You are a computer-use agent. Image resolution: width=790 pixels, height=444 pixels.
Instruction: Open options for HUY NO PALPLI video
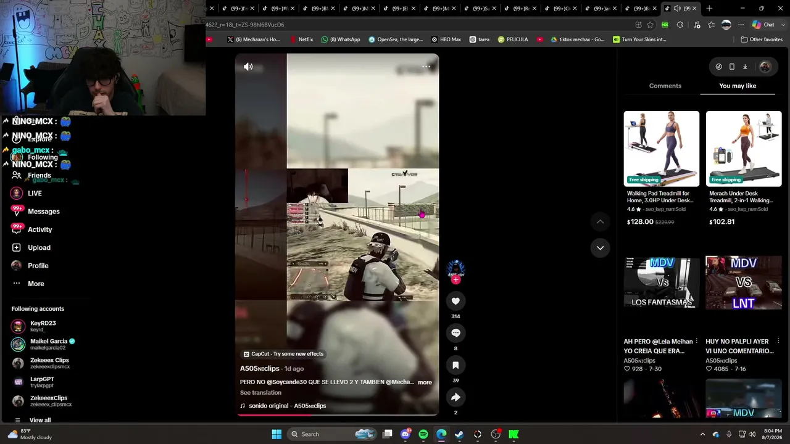click(x=778, y=341)
